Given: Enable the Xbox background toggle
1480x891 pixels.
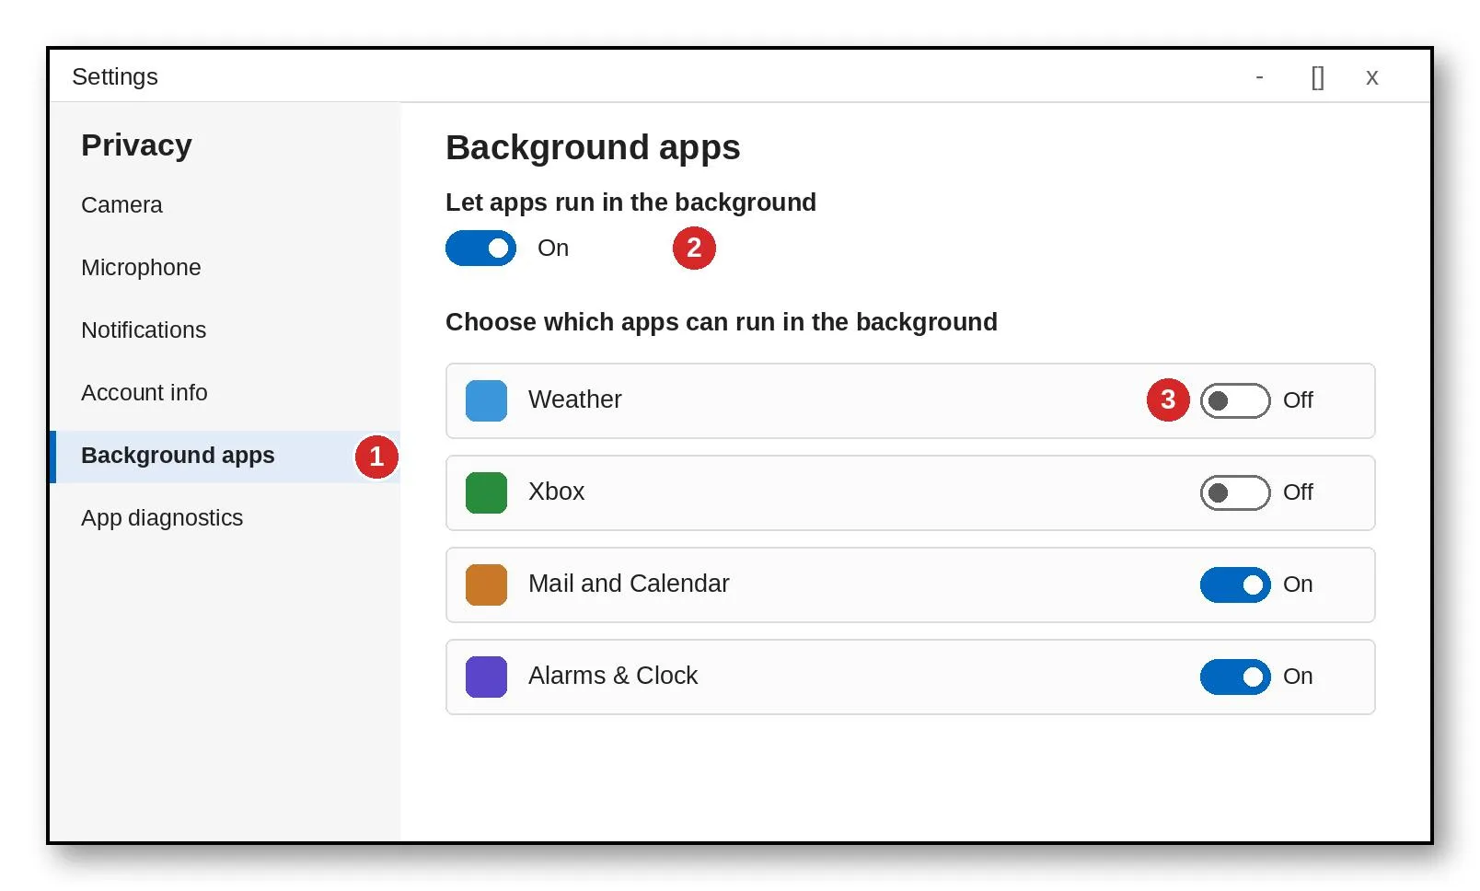Looking at the screenshot, I should pyautogui.click(x=1235, y=492).
